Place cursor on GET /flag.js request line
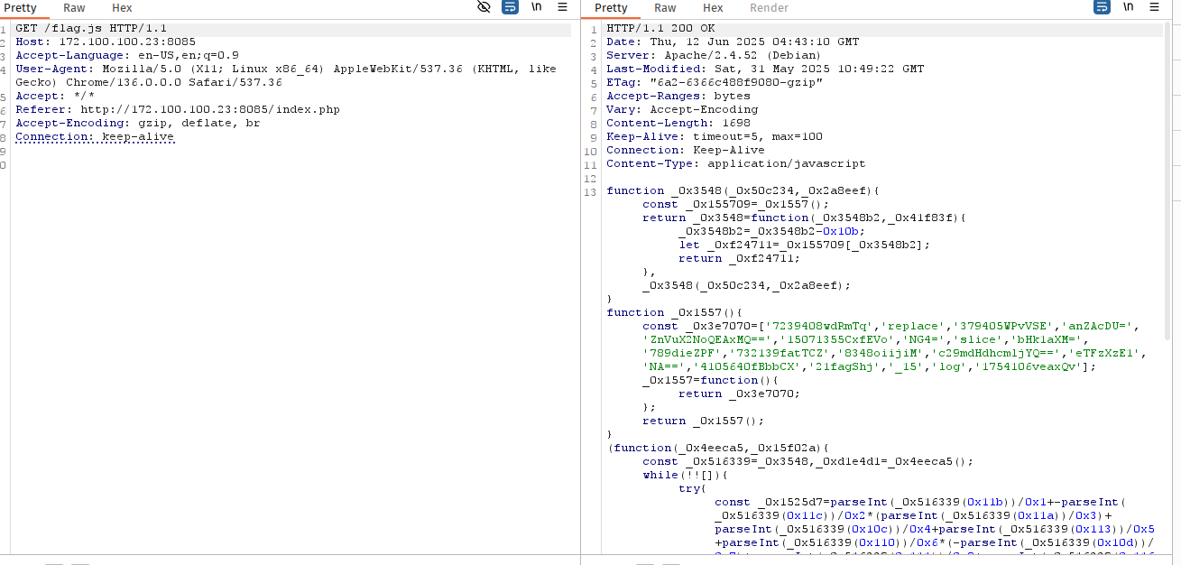This screenshot has width=1181, height=565. (90, 29)
